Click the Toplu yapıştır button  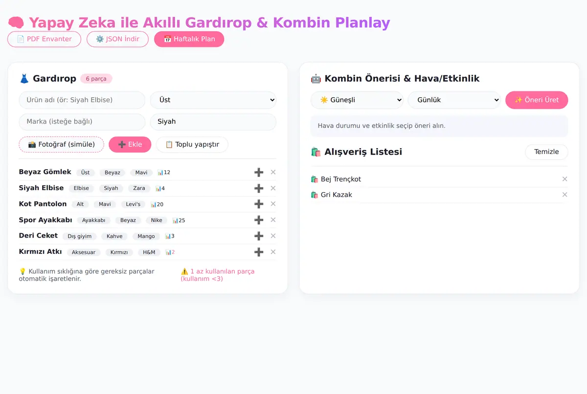point(192,145)
